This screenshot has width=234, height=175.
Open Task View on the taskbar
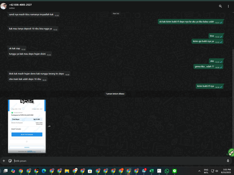click(x=6, y=171)
